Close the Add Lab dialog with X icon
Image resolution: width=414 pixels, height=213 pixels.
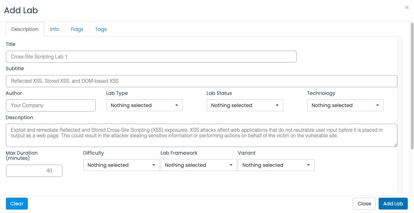point(407,7)
